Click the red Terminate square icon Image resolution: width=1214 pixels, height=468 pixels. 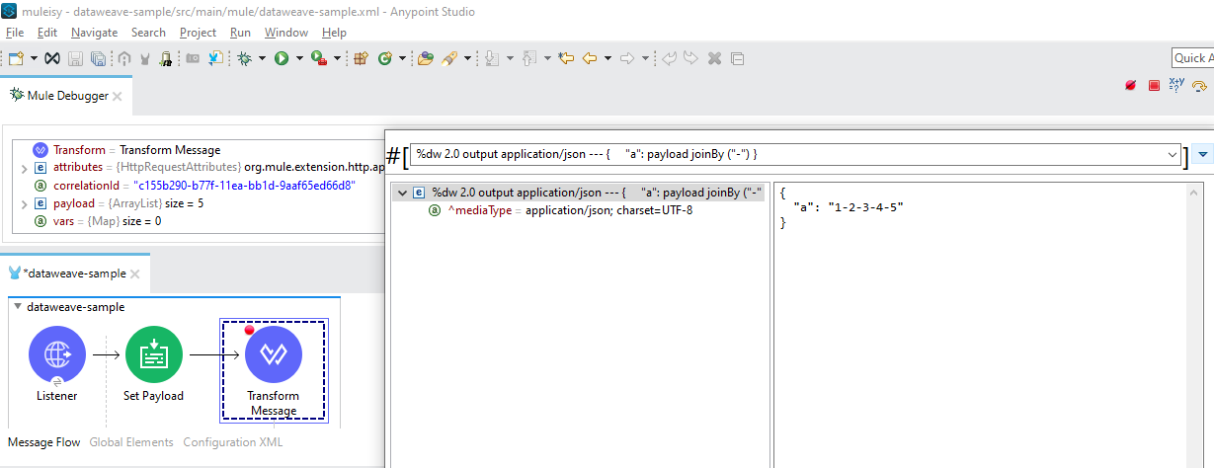tap(1154, 86)
